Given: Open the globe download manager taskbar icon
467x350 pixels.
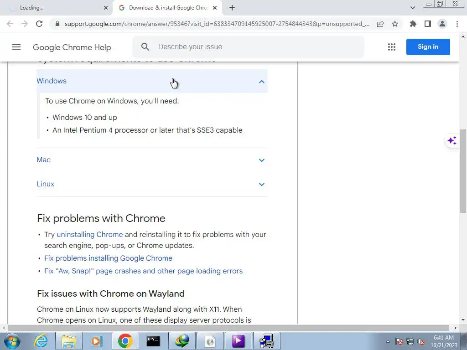Looking at the screenshot, I should tap(182, 341).
